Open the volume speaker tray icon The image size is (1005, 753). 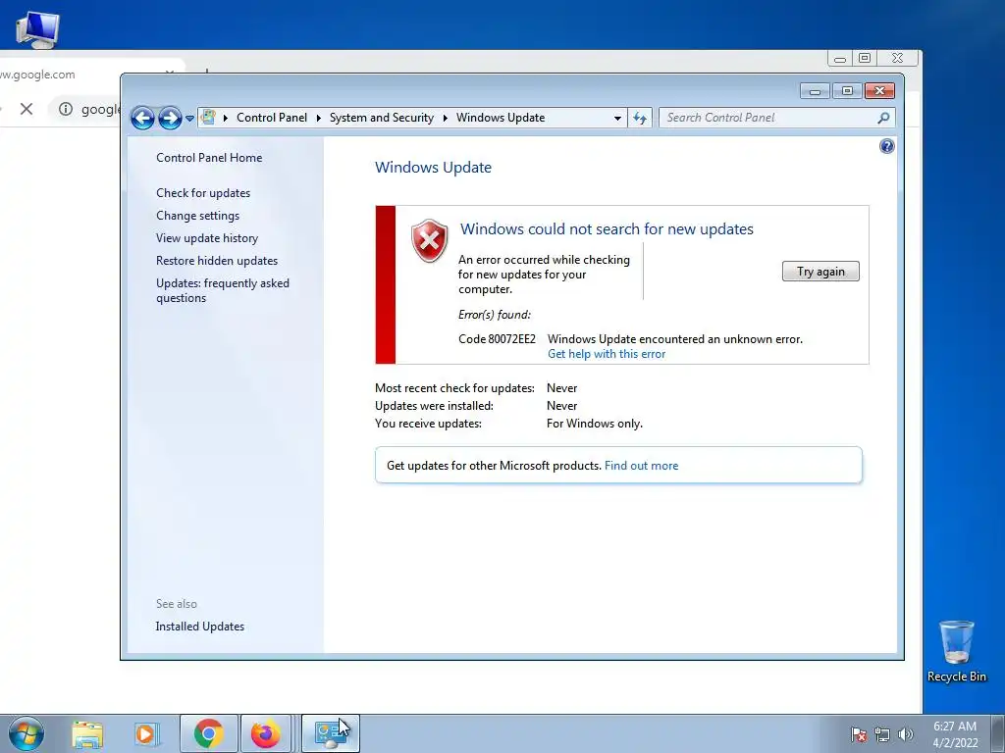[x=905, y=734]
